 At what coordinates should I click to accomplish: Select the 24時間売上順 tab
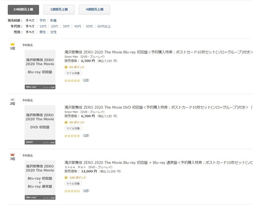point(23,10)
